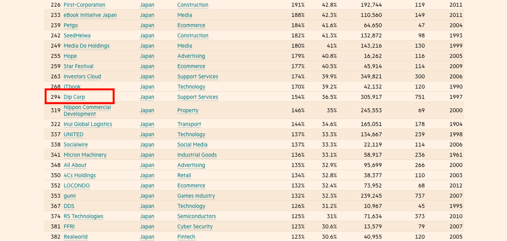Open the Industrial Goods sector link
Screen dimensions: 507x241
click(197, 155)
